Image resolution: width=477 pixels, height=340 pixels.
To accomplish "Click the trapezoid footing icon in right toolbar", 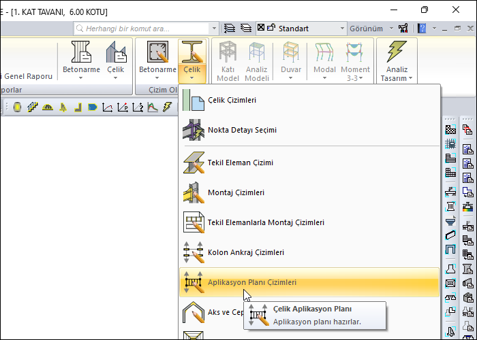I will tap(450, 269).
